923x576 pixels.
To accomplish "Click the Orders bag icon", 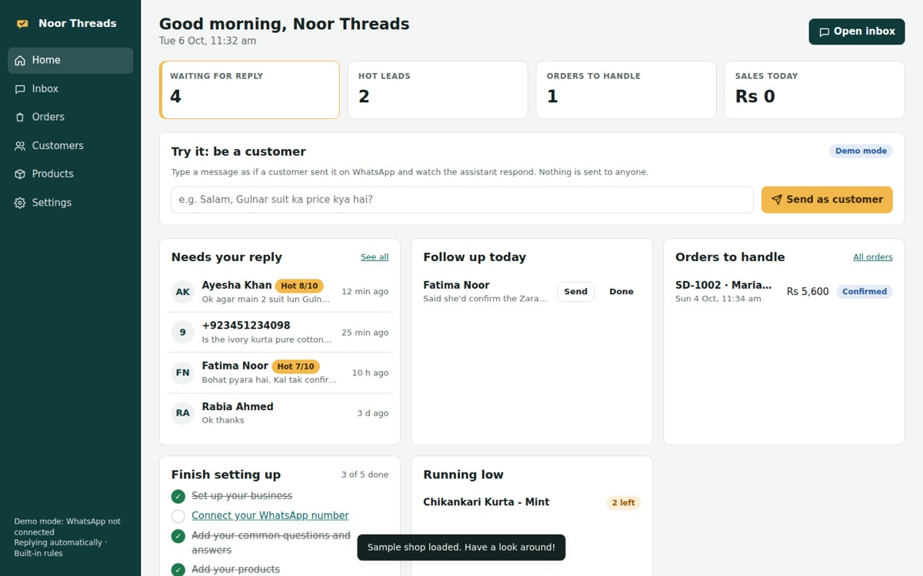I will tap(20, 118).
